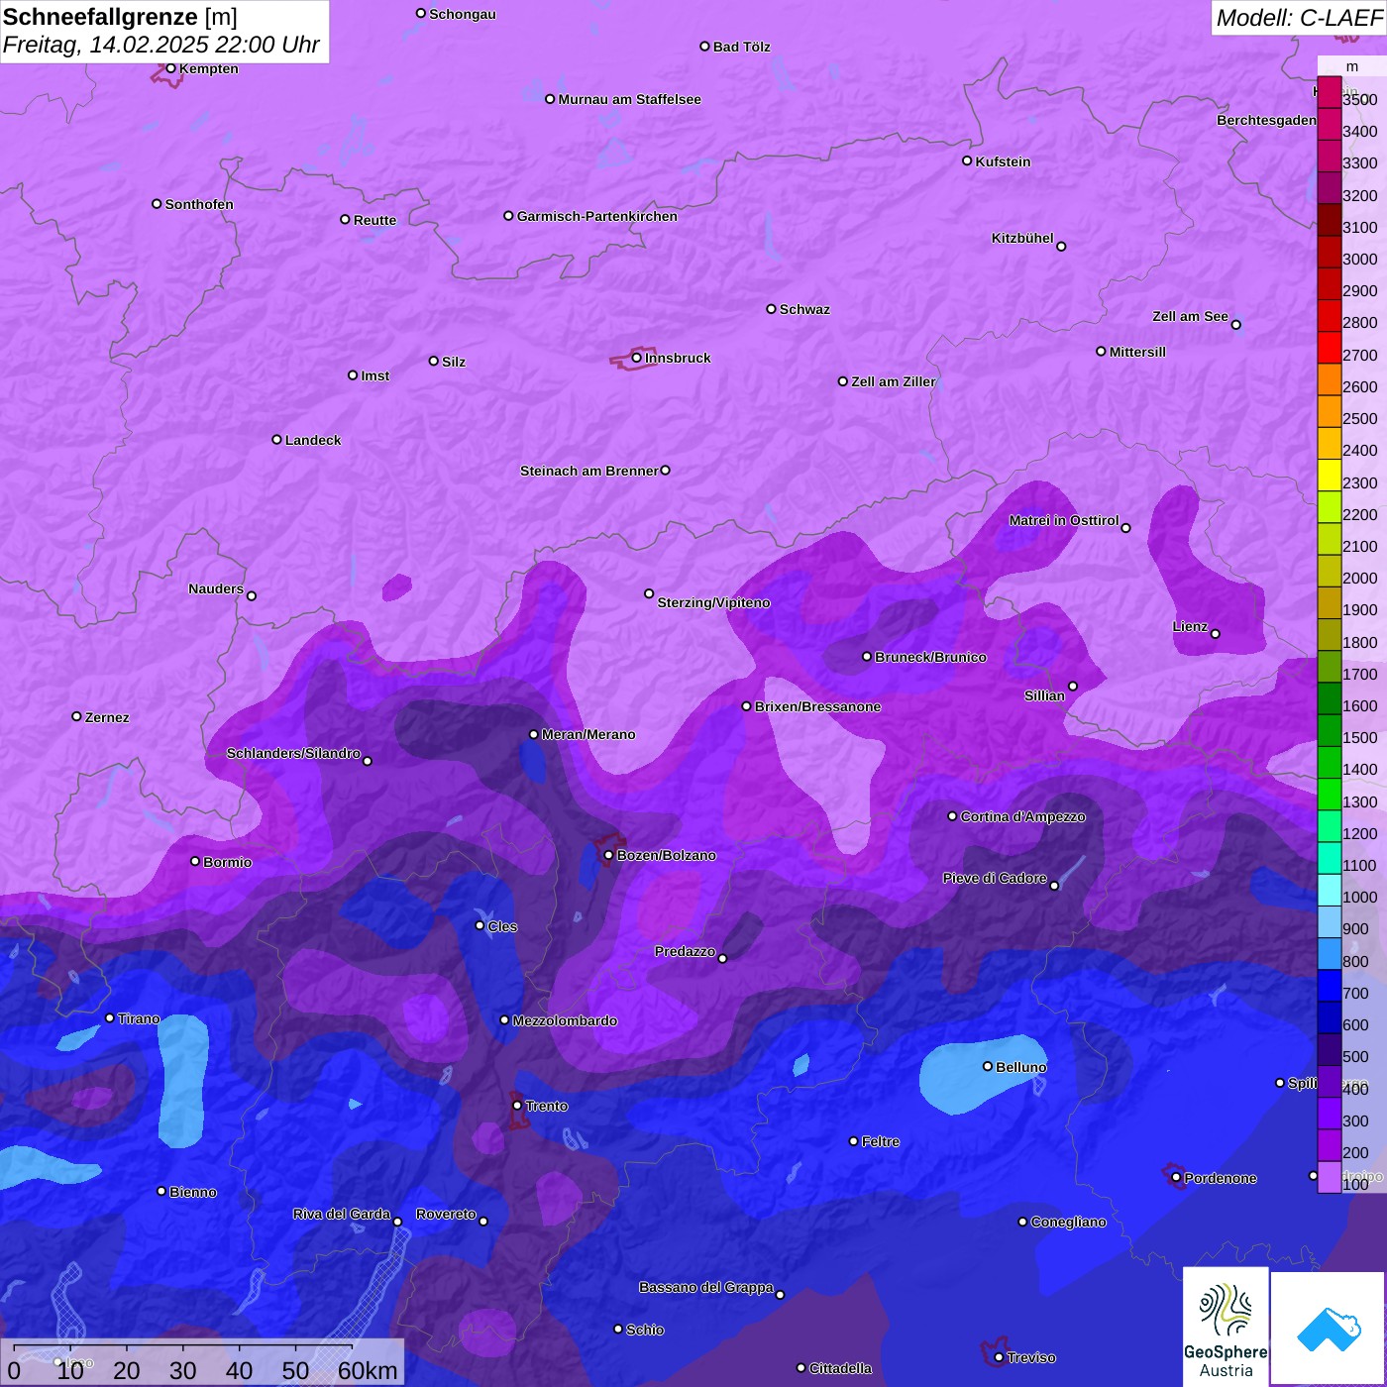Pick the orange 2500 m legend swatch
The width and height of the screenshot is (1387, 1387).
click(x=1330, y=410)
